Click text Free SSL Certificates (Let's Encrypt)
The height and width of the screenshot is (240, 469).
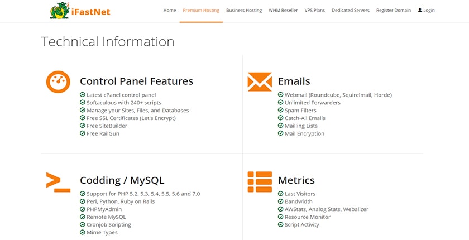click(x=131, y=118)
